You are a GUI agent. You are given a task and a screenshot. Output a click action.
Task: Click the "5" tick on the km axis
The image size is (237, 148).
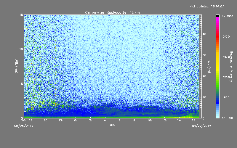22,84
